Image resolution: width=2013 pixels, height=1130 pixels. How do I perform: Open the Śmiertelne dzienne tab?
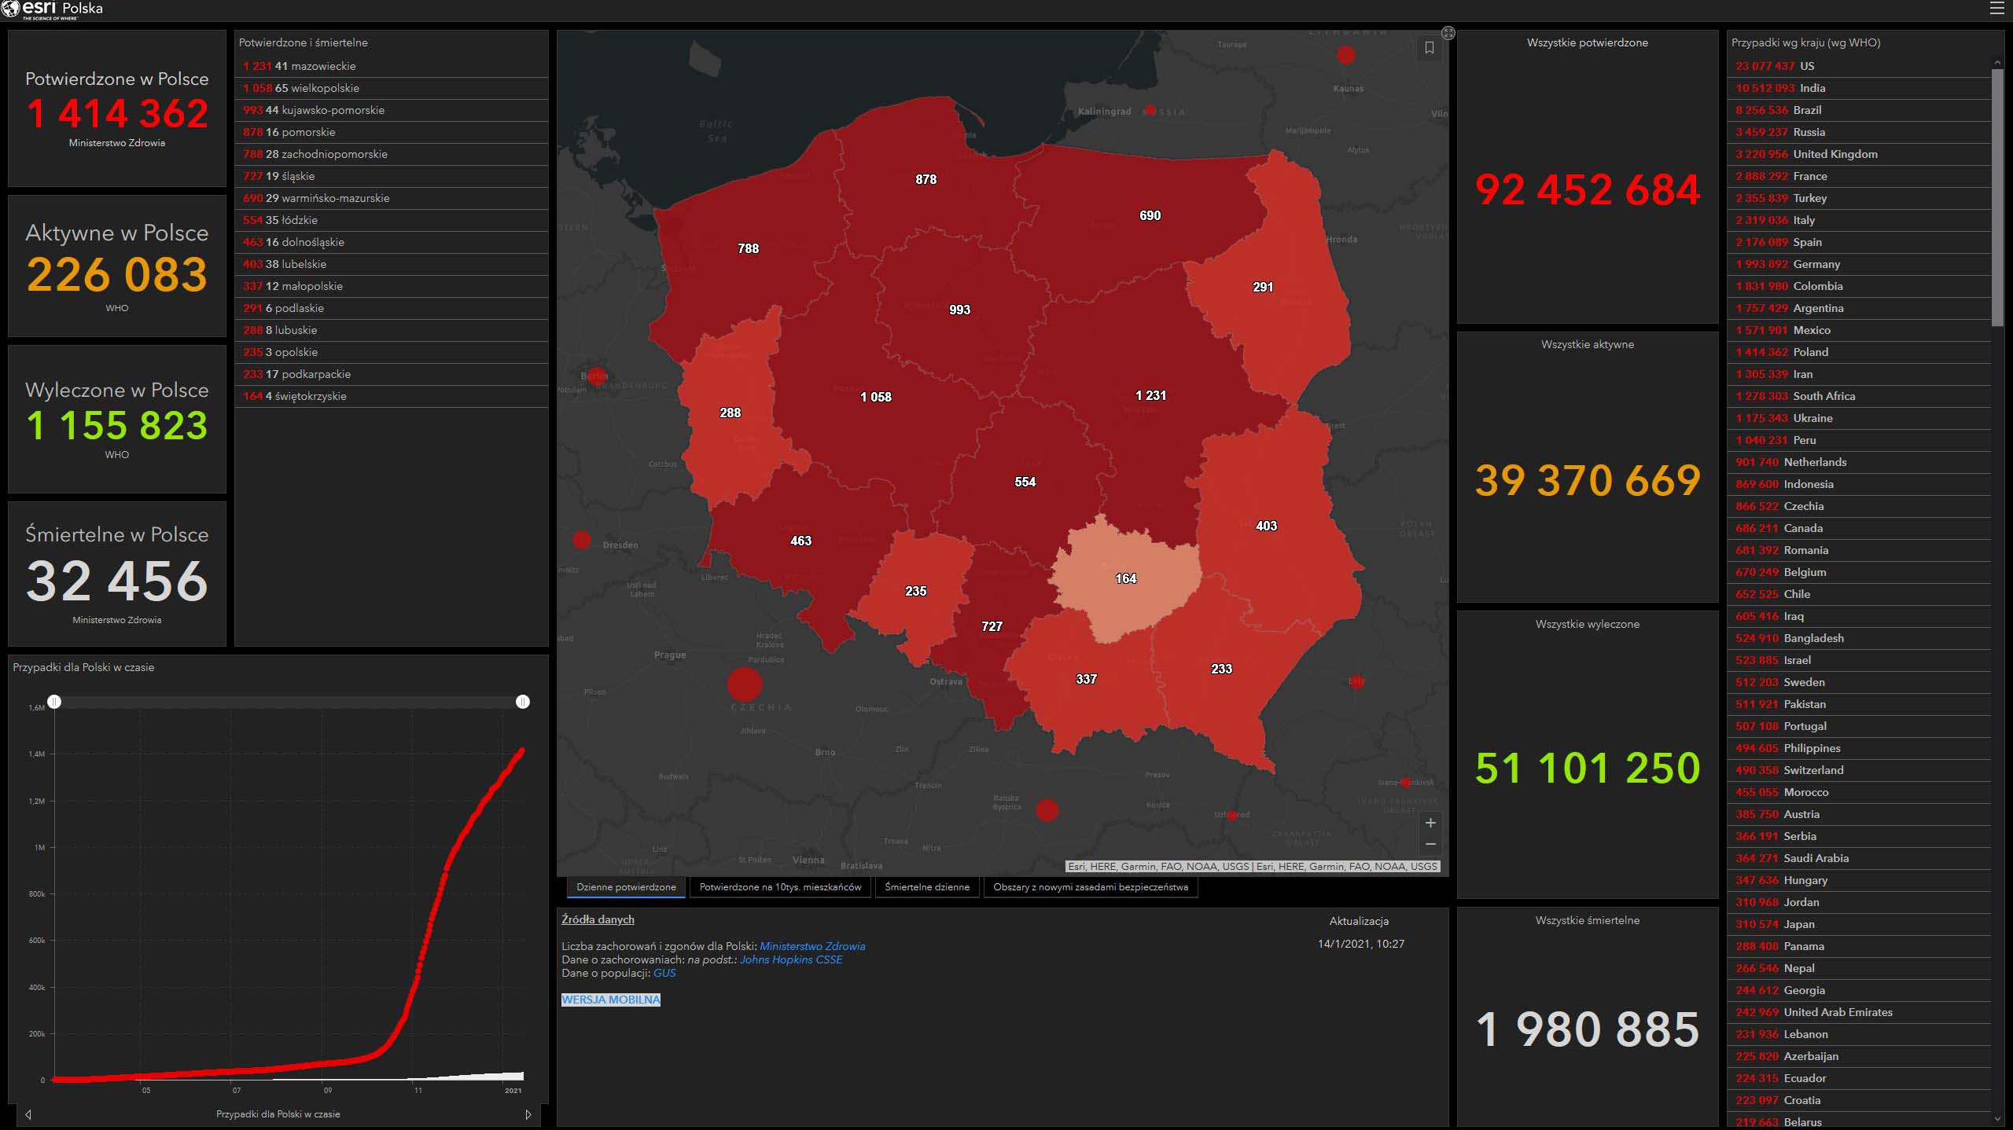927,887
